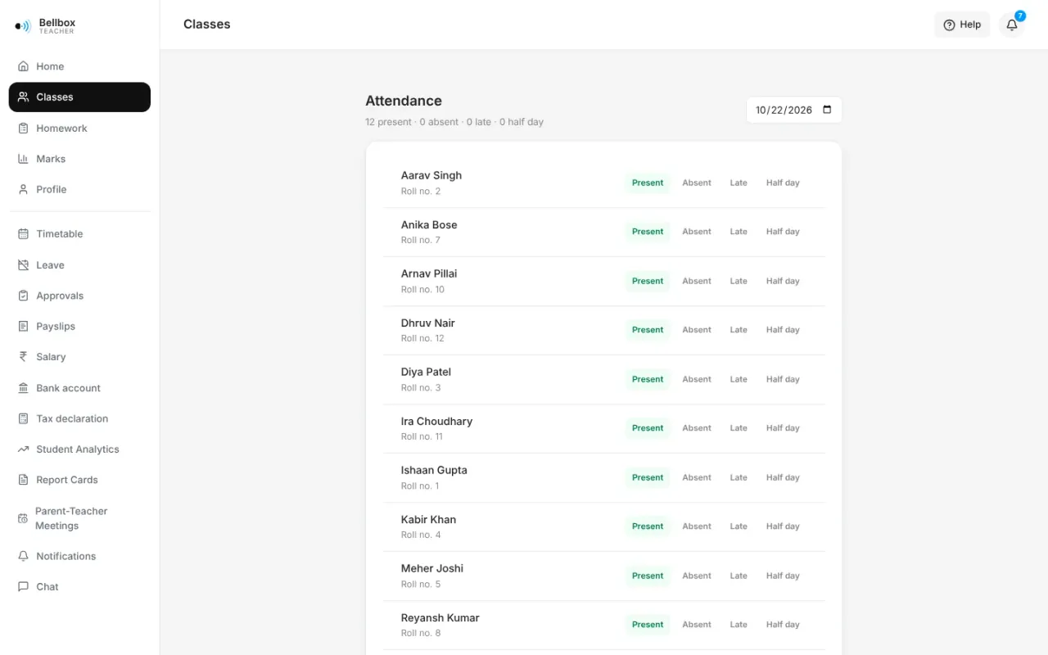Select the name Ishaan Gupta
Screen dimensions: 1048x655
[x=434, y=470]
